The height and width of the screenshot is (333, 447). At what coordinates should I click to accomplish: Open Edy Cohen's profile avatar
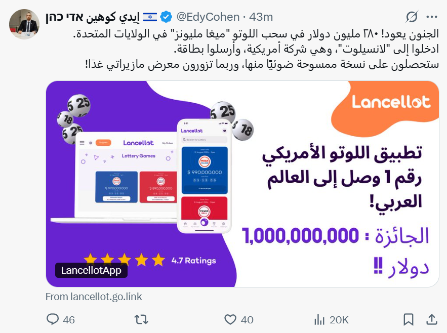[24, 24]
